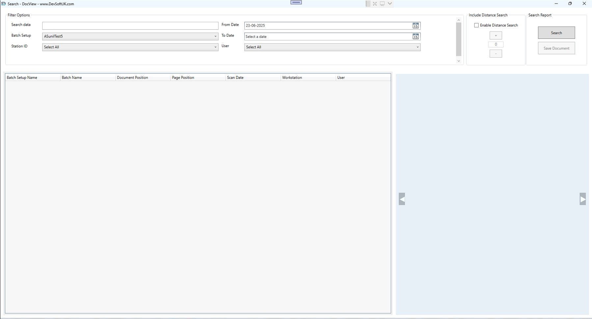Decrease distance value with the minus button

pos(496,53)
